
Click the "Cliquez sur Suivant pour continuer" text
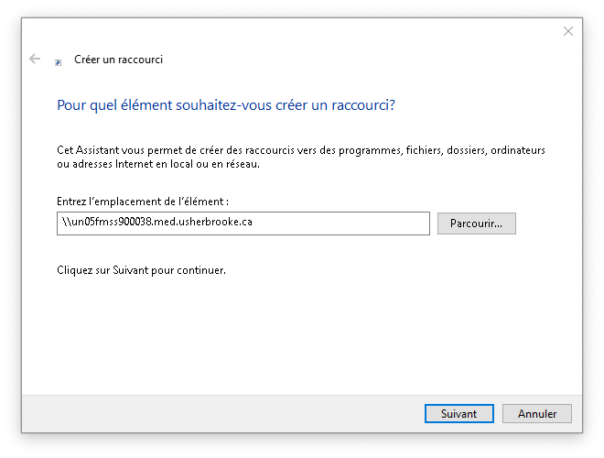(x=141, y=270)
